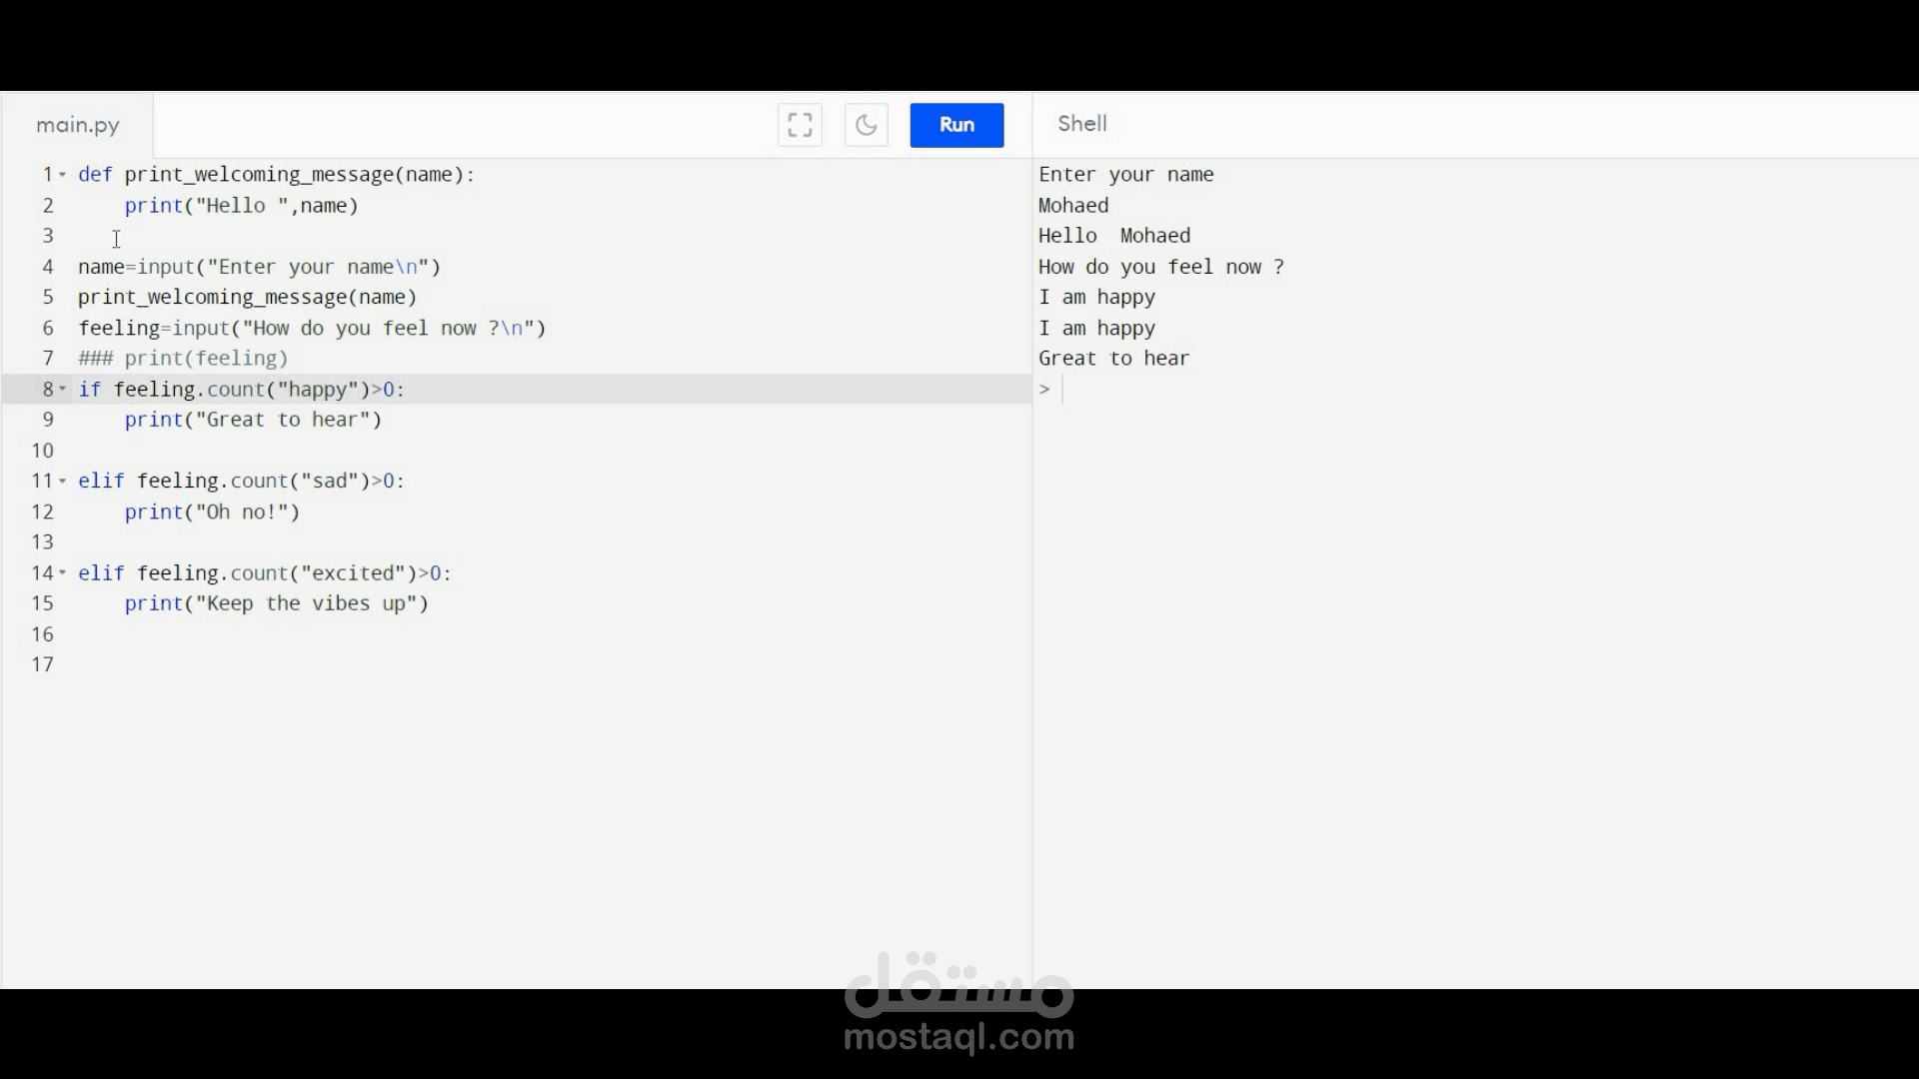Viewport: 1919px width, 1079px height.
Task: Open the main.py file tab
Action: point(78,125)
